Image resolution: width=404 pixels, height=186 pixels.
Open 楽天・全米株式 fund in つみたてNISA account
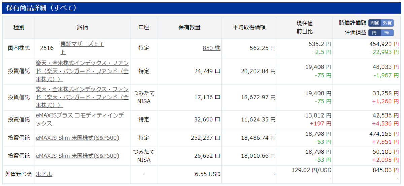pyautogui.click(x=82, y=97)
